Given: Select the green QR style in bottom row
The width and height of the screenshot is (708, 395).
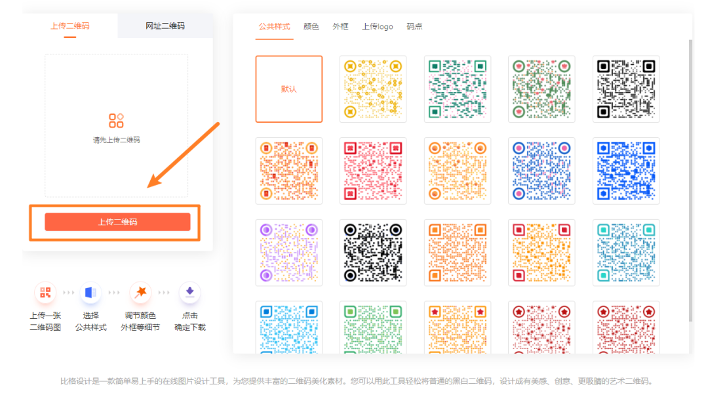Looking at the screenshot, I should click(373, 327).
